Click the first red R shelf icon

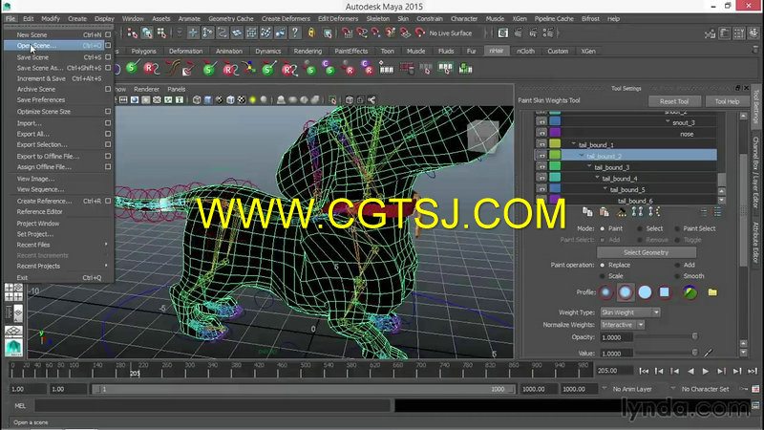(151, 68)
